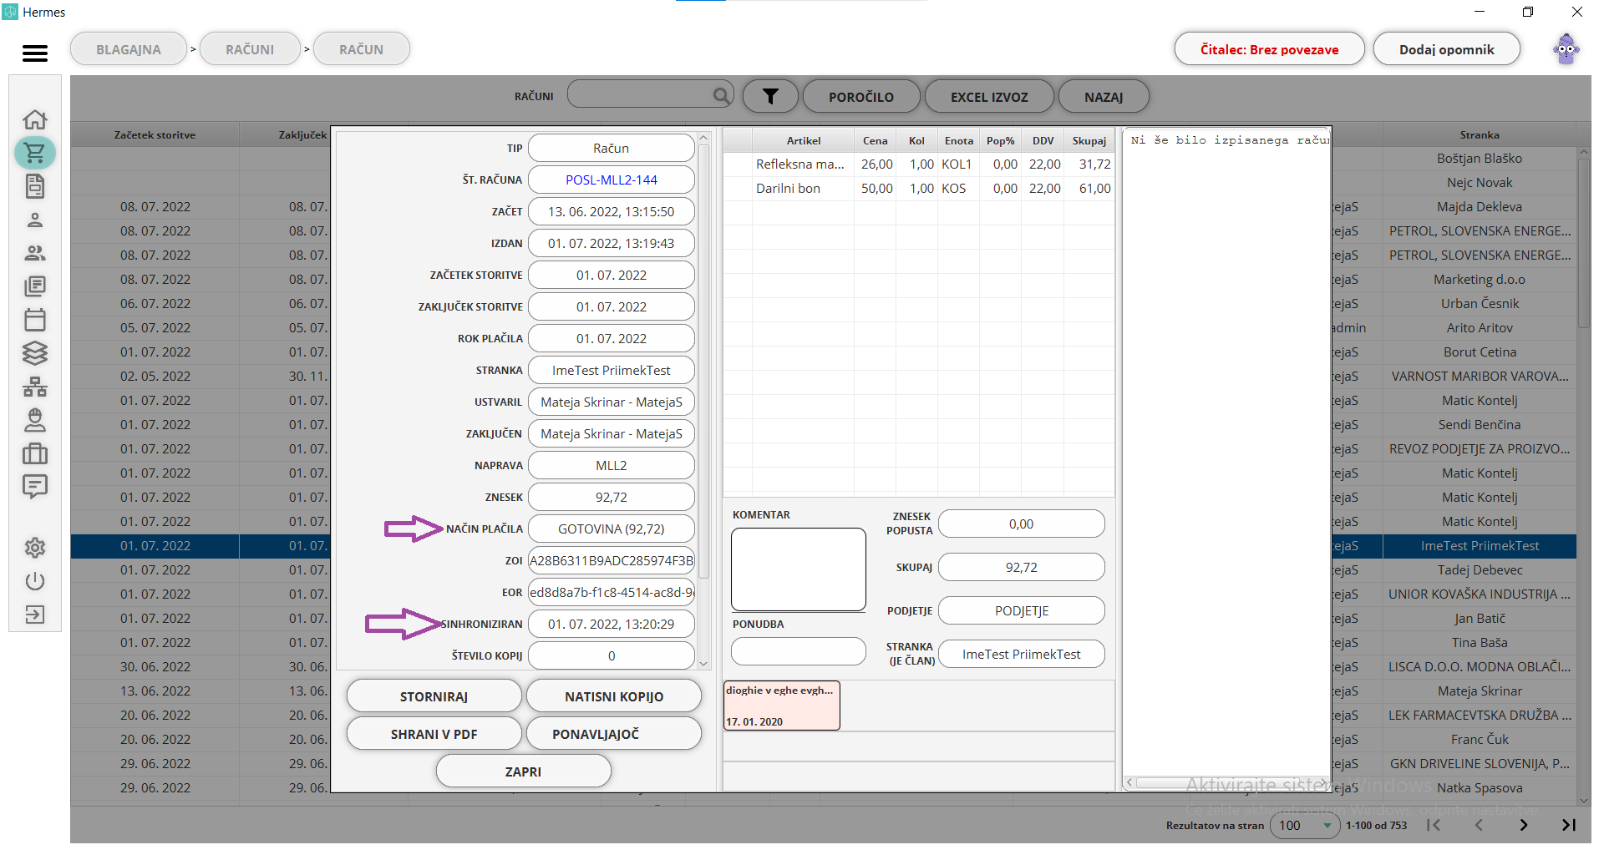Click the RAČUNI breadcrumb
The height and width of the screenshot is (860, 1604).
click(250, 48)
